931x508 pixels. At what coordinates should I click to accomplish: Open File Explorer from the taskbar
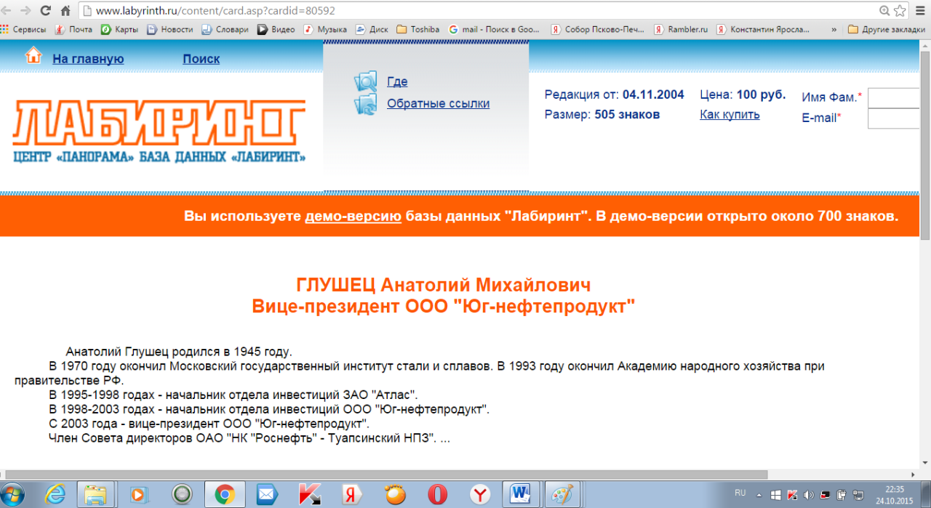[95, 495]
